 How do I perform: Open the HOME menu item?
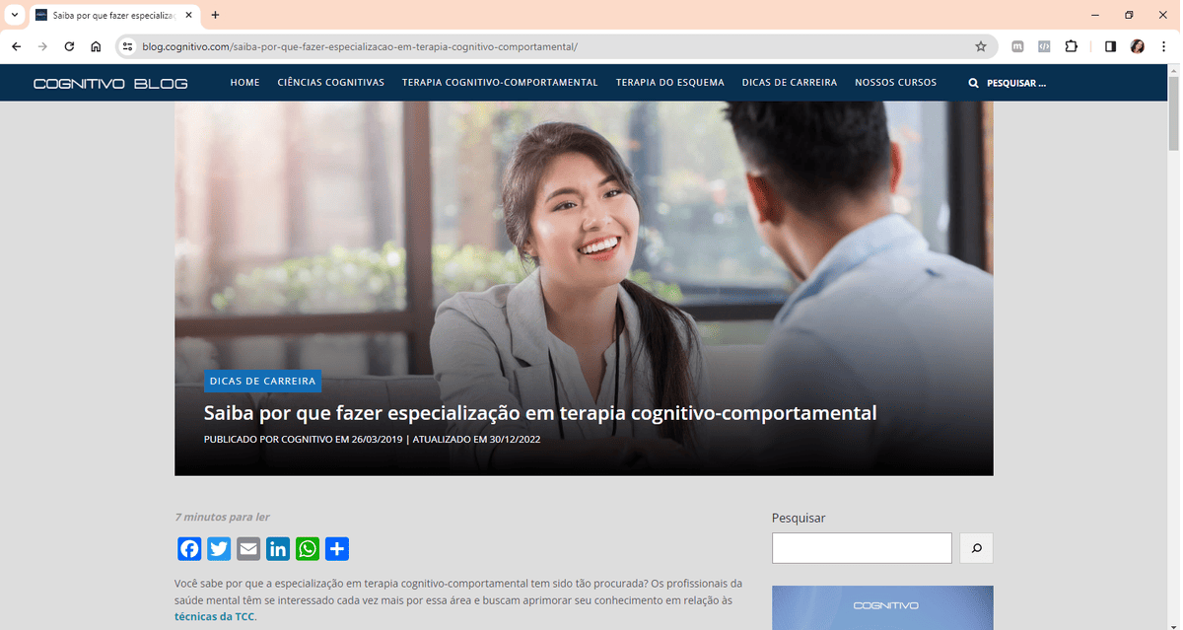click(245, 83)
